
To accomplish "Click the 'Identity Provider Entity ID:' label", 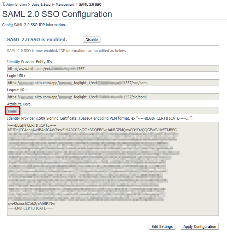I will click(29, 62).
